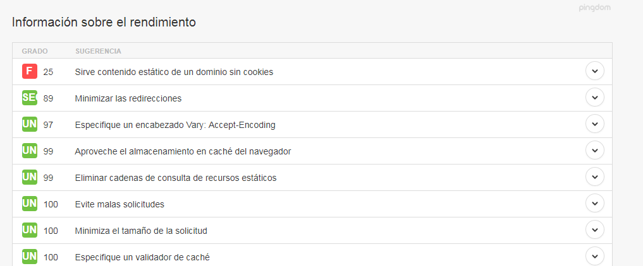
Task: Expand the cookie-free domain suggestion chevron
Action: click(x=595, y=71)
